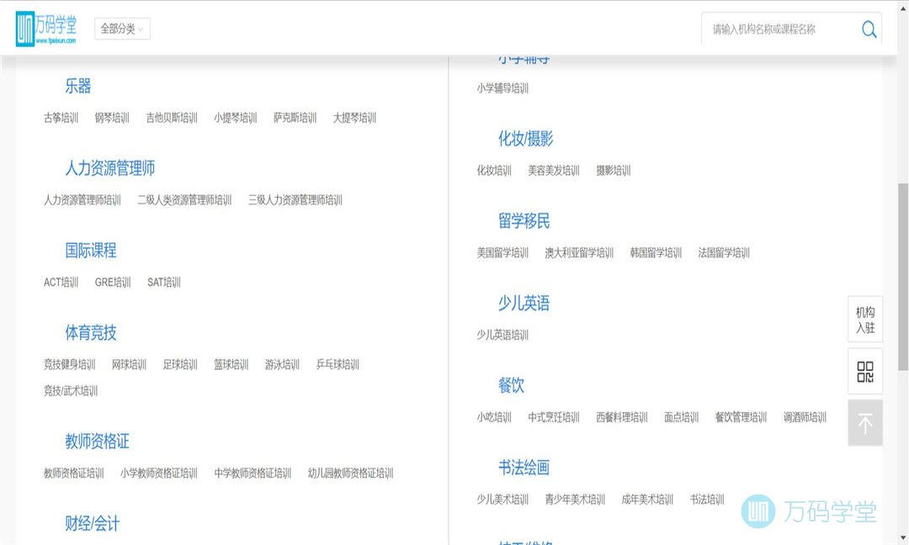Click the 机构入驻 side button
The width and height of the screenshot is (909, 545).
click(864, 320)
